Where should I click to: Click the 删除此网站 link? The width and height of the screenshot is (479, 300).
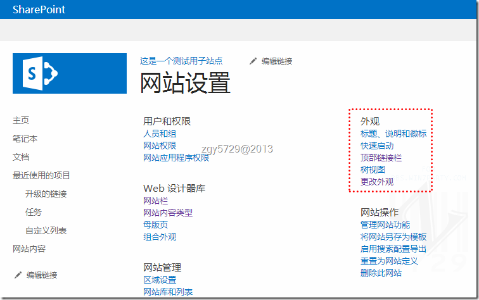click(x=381, y=273)
